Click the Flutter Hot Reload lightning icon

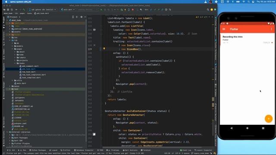125,9
